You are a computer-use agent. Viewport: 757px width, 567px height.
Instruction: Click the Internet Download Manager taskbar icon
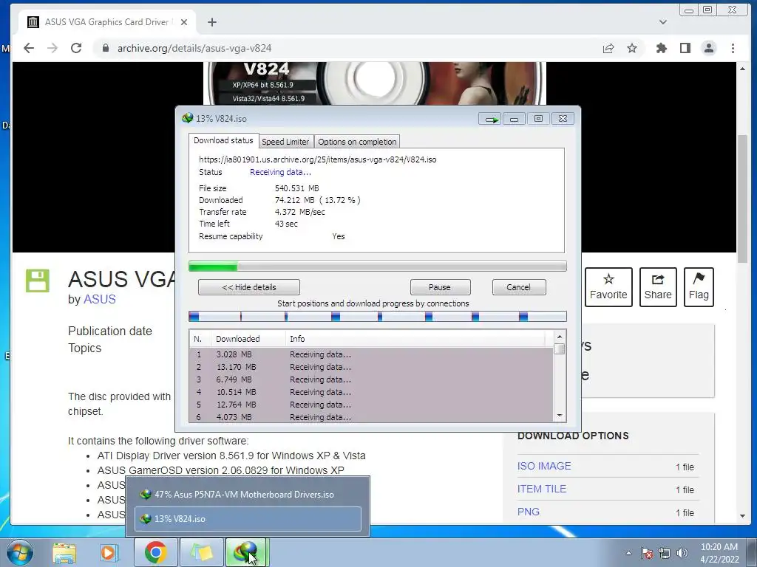(246, 552)
